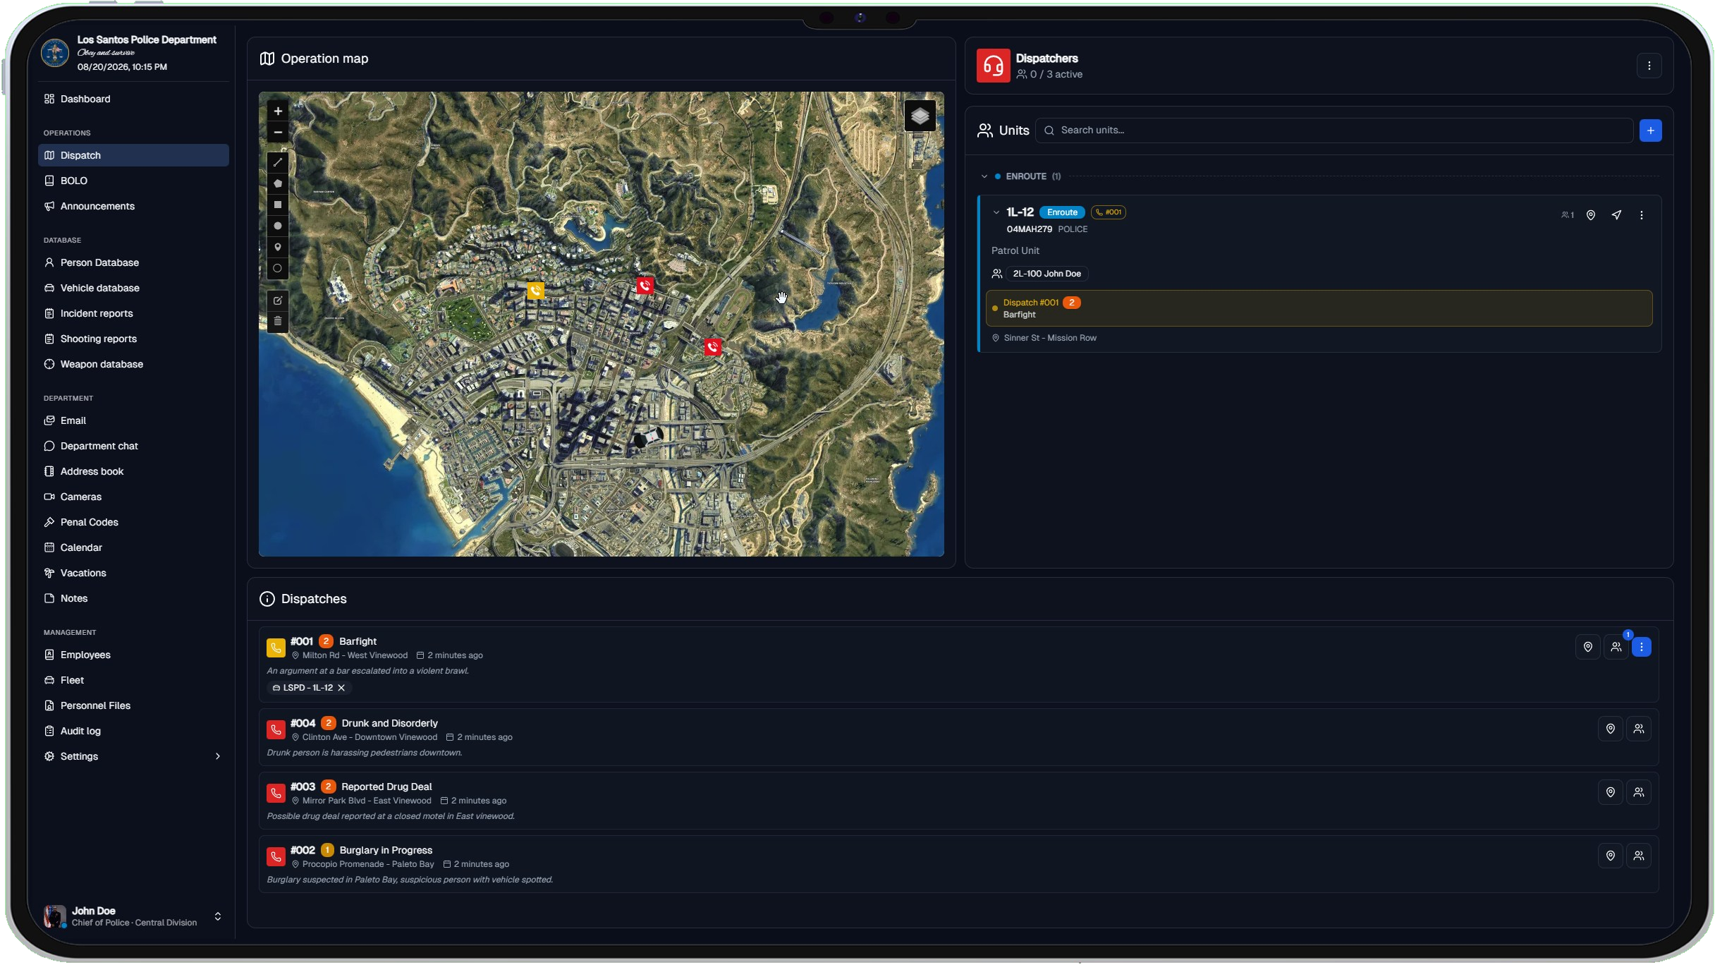Open Announcements page
This screenshot has height=965, width=1715.
point(133,206)
